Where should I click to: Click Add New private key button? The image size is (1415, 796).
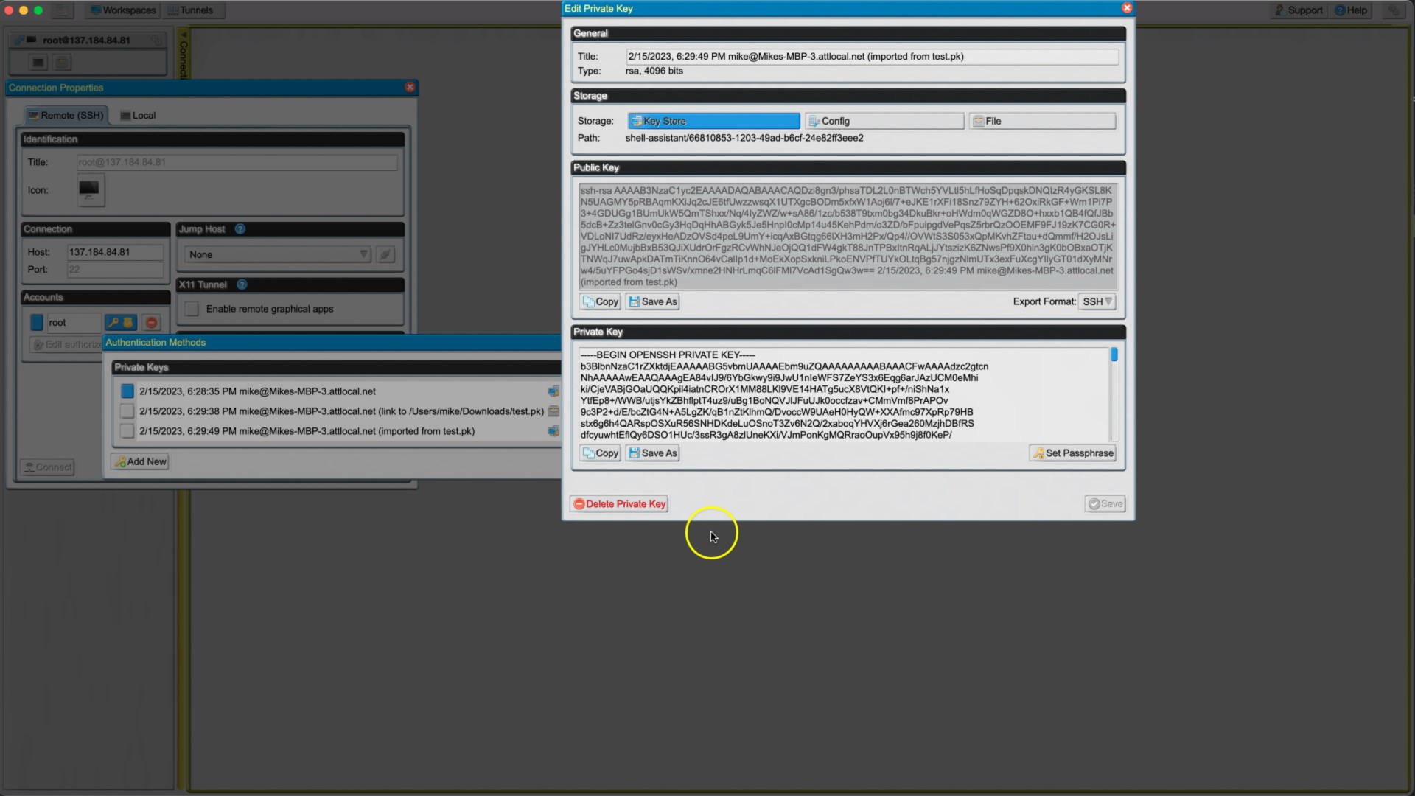pos(140,462)
